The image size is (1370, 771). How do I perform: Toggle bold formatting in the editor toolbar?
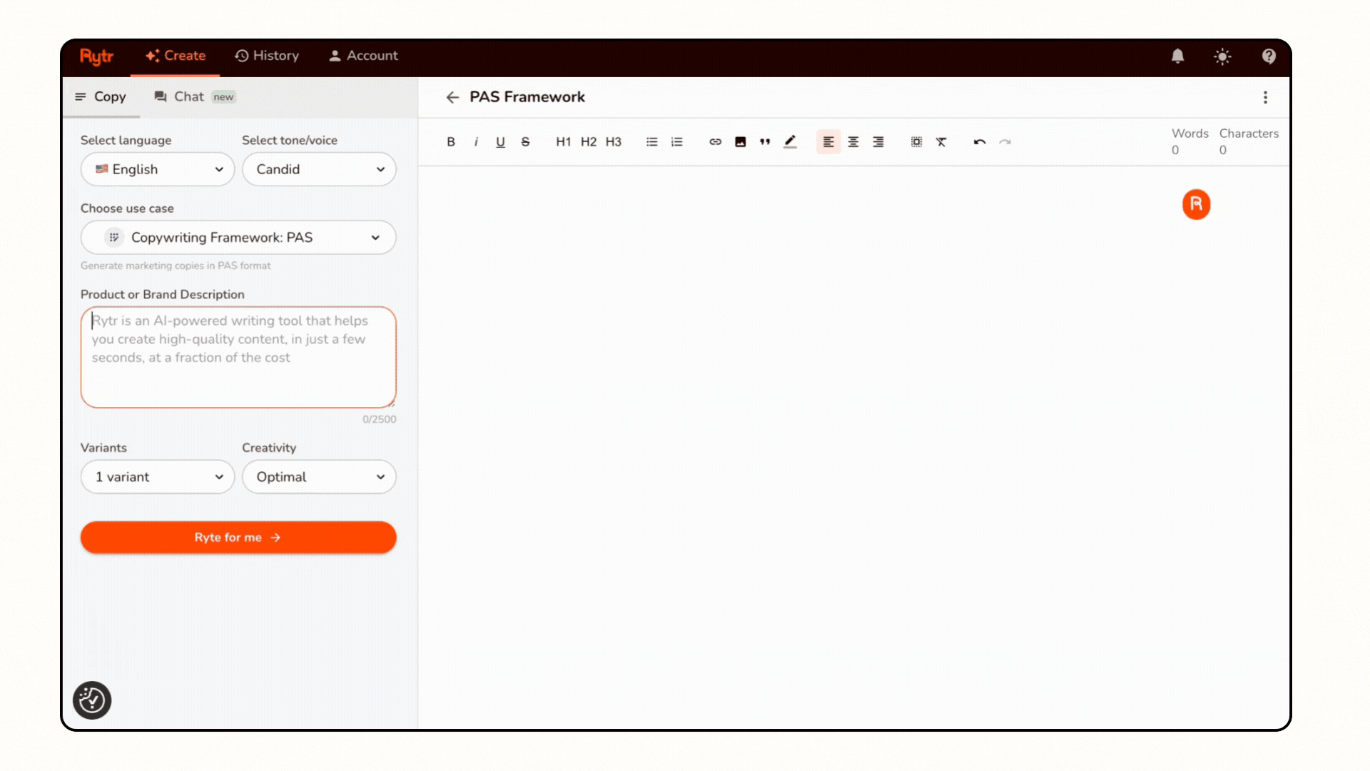coord(450,141)
